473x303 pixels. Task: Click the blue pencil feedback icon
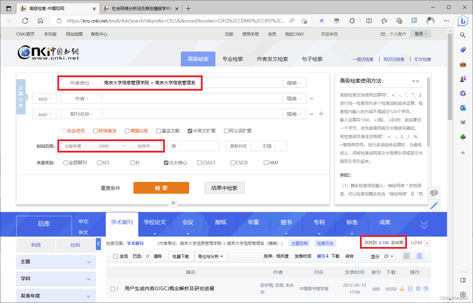pyautogui.click(x=434, y=205)
